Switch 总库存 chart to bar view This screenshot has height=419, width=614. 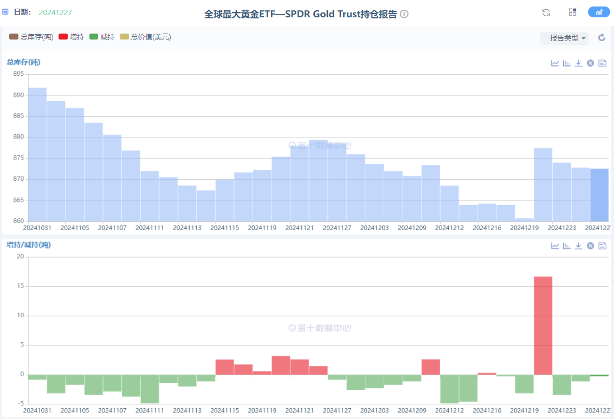click(x=567, y=63)
